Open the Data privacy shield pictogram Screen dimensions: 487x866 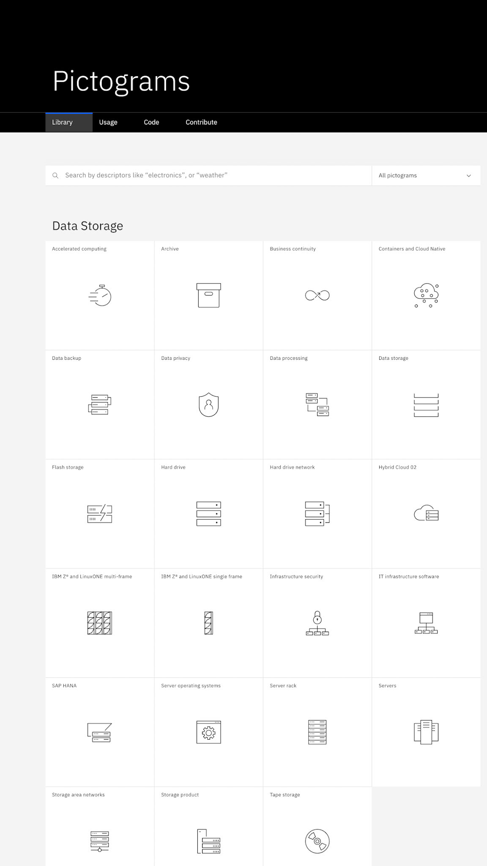pyautogui.click(x=208, y=405)
